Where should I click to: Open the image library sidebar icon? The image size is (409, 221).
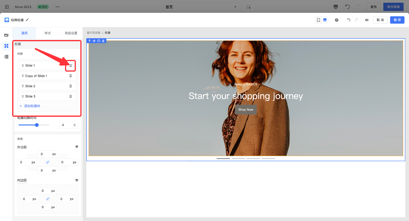[x=6, y=35]
